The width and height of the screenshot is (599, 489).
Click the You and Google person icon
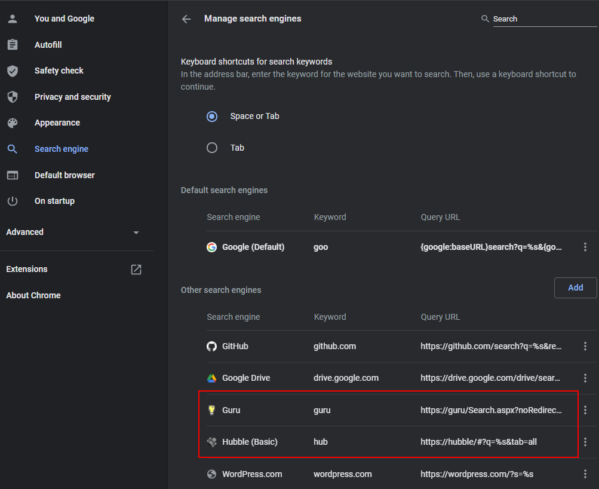click(13, 19)
